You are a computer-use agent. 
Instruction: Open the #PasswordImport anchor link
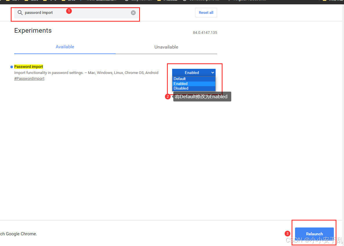29,79
